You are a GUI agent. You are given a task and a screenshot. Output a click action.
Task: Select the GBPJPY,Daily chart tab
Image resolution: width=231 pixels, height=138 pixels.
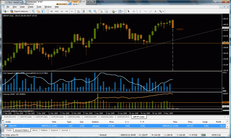[x=139, y=117]
